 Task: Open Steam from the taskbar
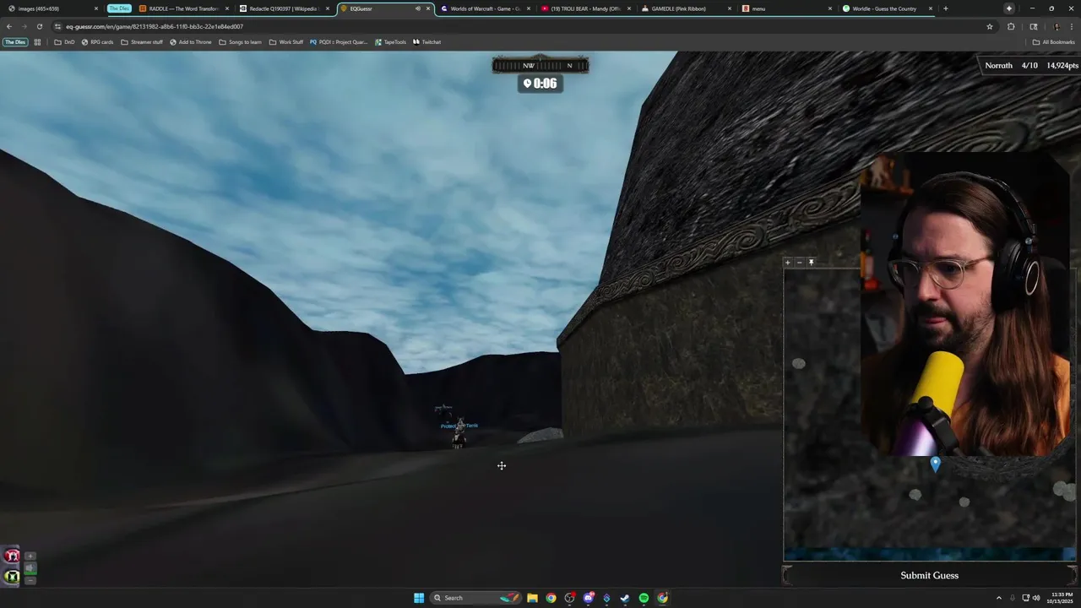coord(625,598)
